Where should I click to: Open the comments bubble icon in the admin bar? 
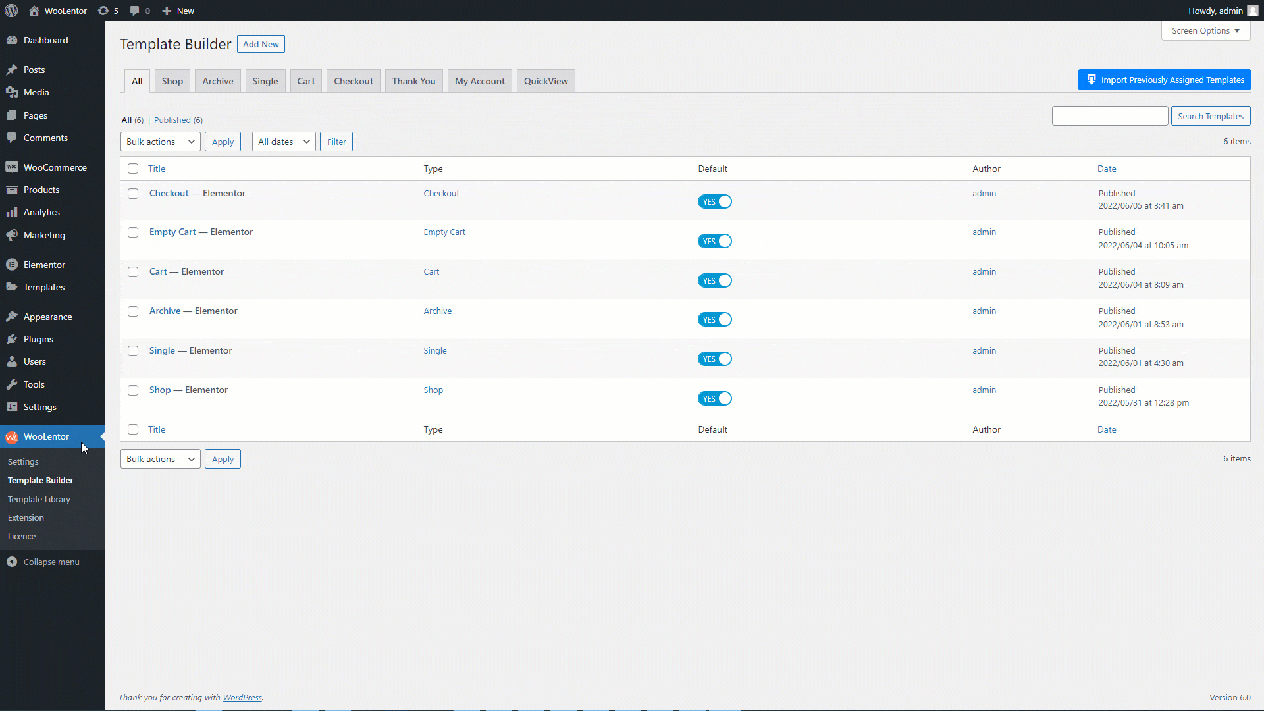click(x=134, y=11)
